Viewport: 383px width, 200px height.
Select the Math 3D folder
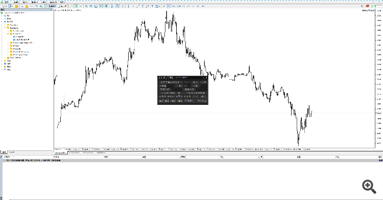tap(17, 49)
